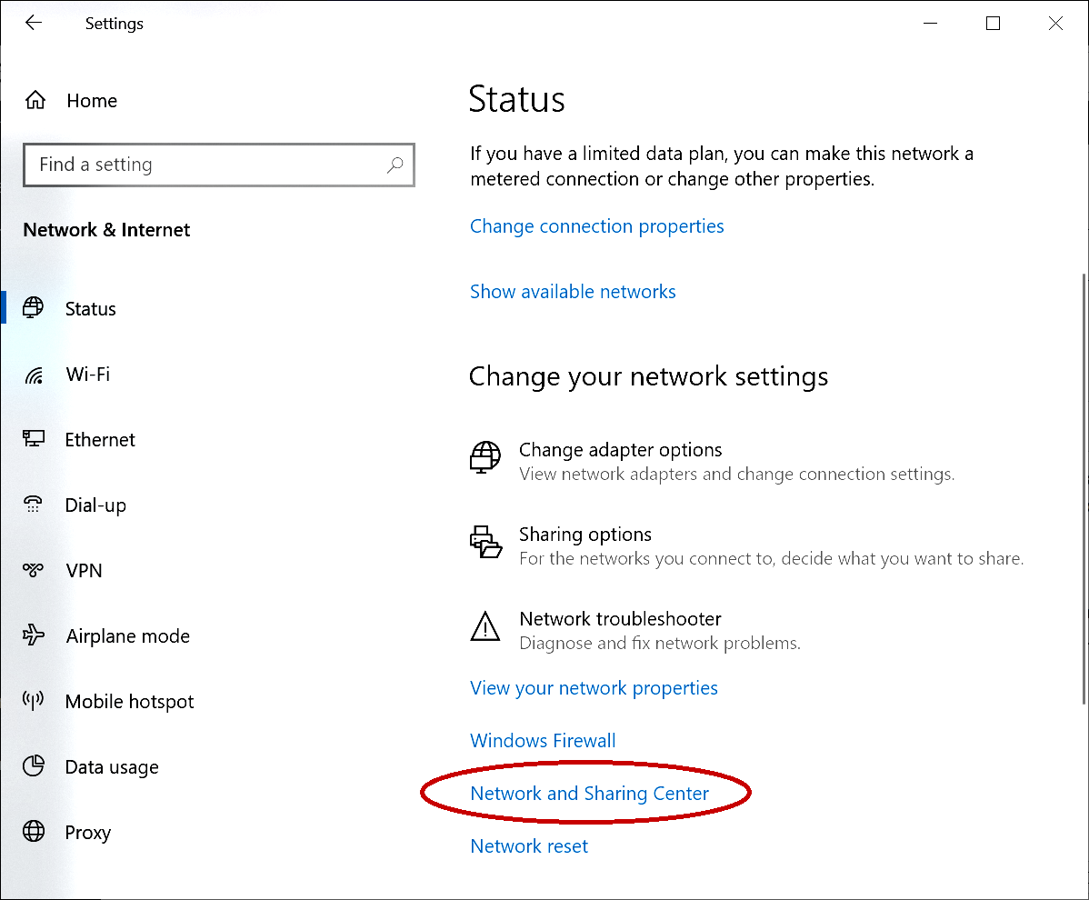
Task: Click the magnifier in the search box
Action: pyautogui.click(x=395, y=165)
